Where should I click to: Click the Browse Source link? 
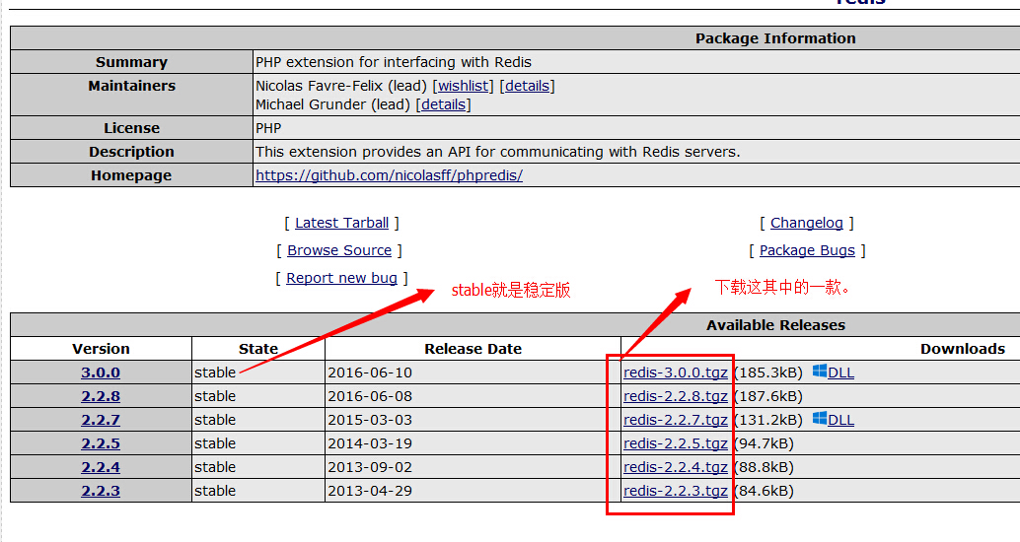coord(339,250)
